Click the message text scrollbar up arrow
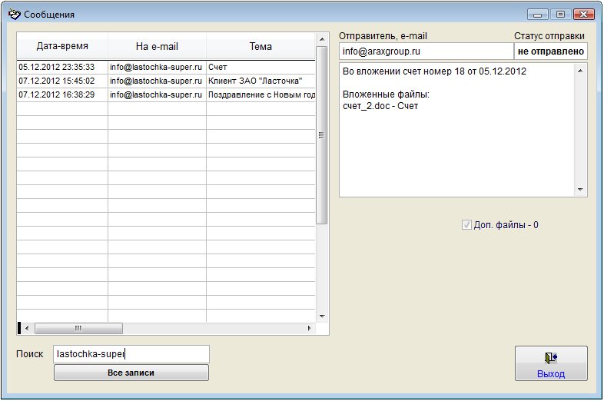Viewport: 604px width, 401px height. pyautogui.click(x=580, y=71)
